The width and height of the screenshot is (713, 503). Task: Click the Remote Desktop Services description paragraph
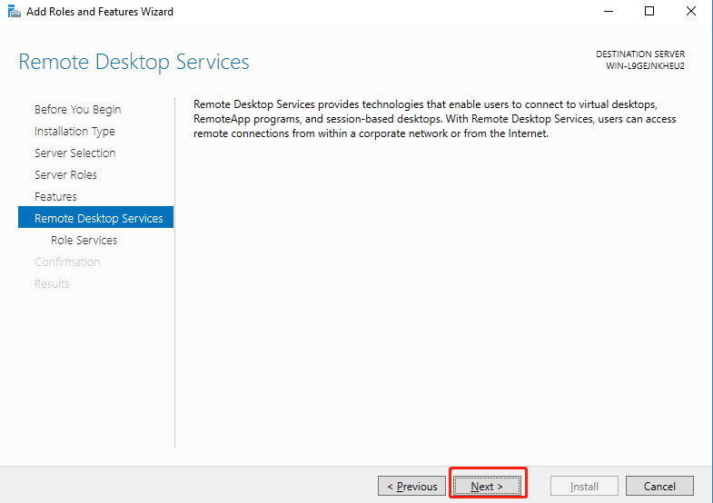pos(434,120)
